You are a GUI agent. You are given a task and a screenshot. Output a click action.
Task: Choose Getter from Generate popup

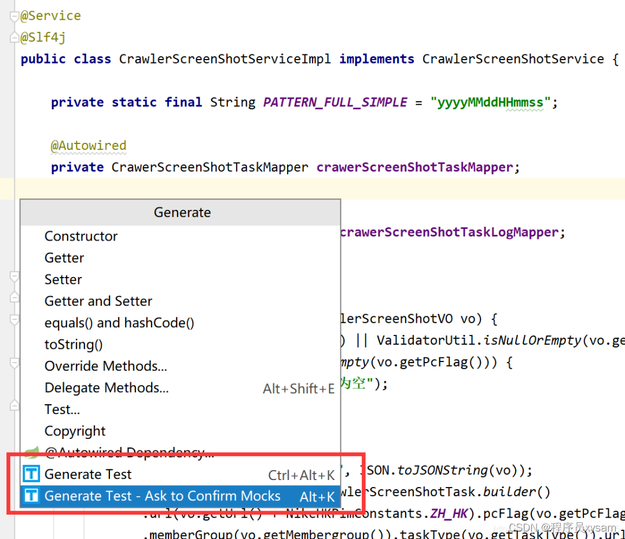tap(180, 258)
